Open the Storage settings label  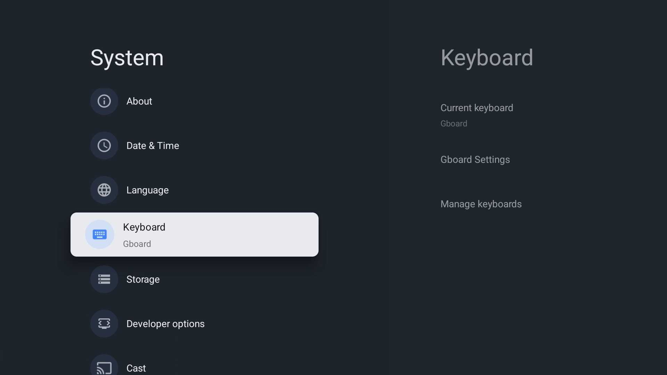click(x=143, y=280)
